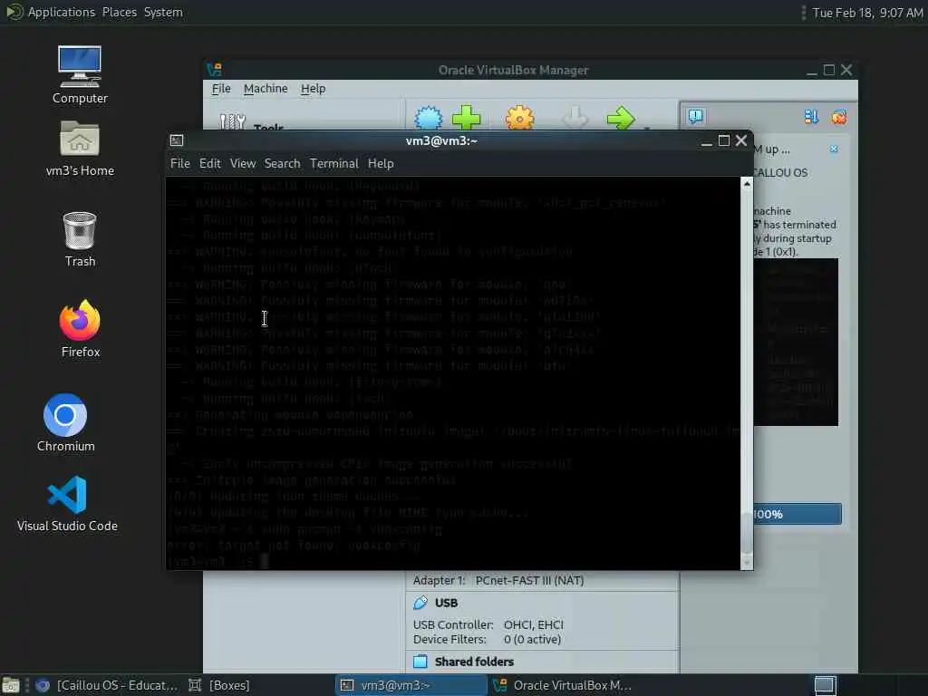Viewport: 928px width, 696px height.
Task: Open VirtualBox Manager Machine menu
Action: (266, 89)
